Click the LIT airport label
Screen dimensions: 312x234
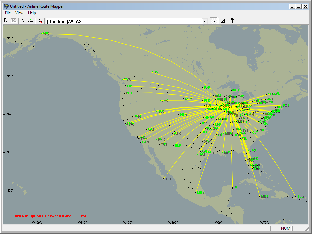(x=220, y=135)
